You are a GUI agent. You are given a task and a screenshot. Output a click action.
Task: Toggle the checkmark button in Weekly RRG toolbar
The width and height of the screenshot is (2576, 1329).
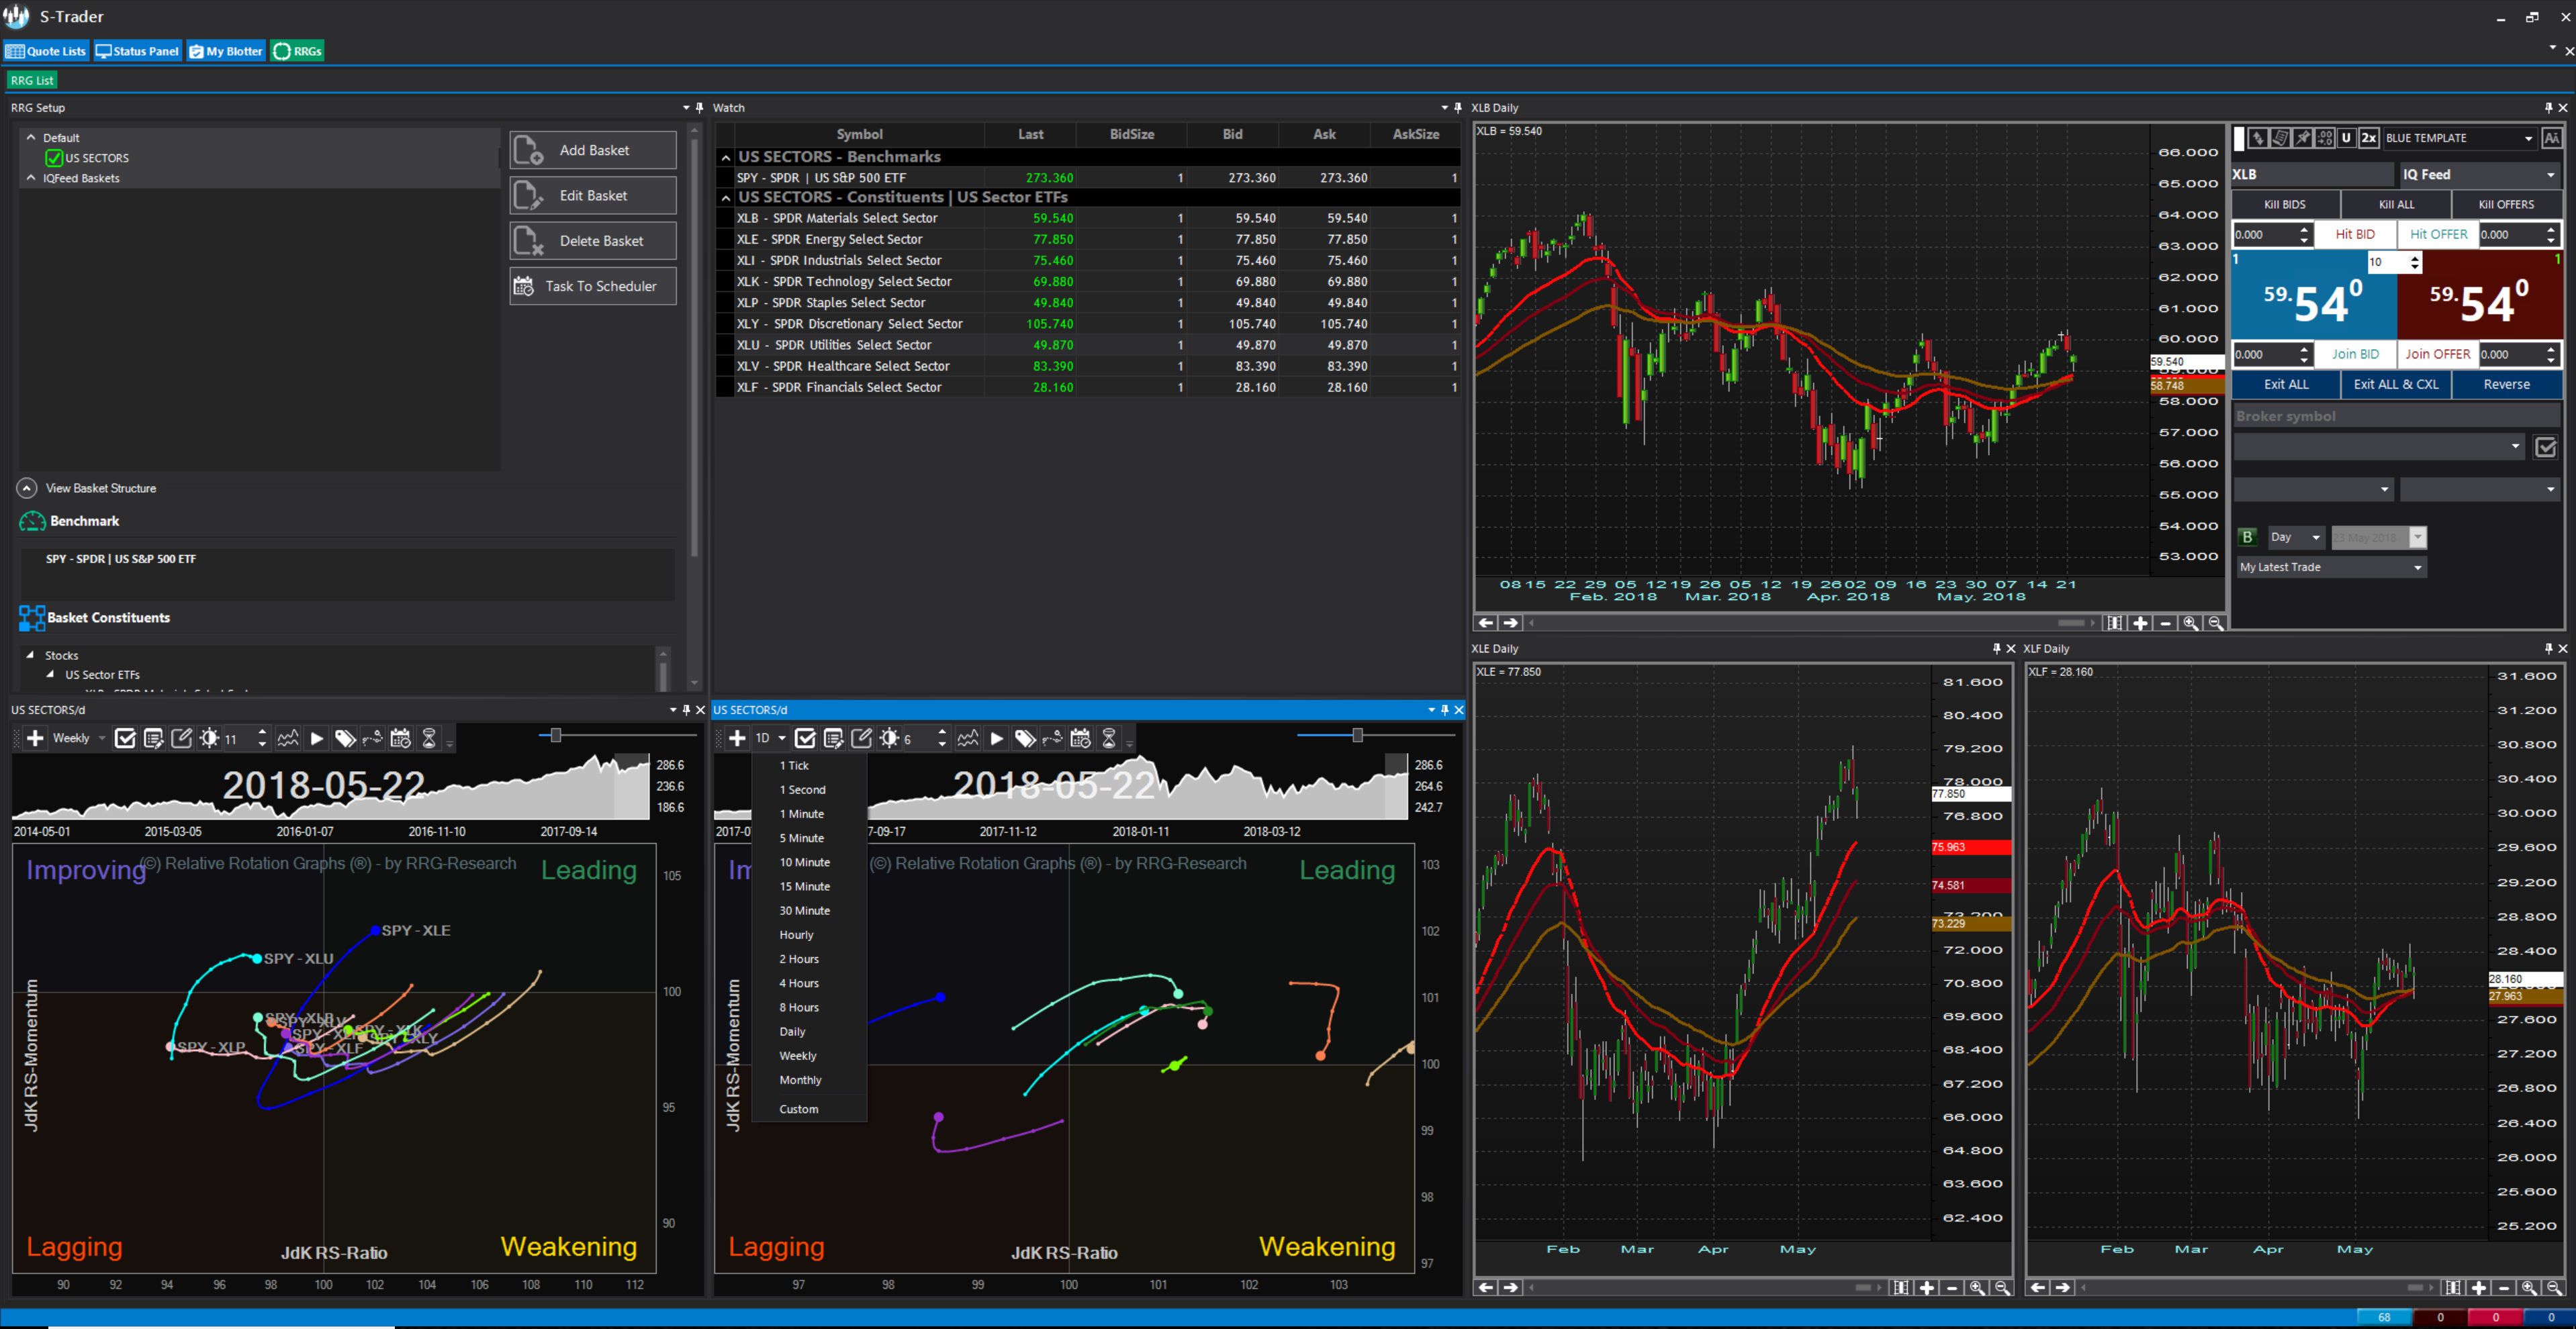tap(125, 738)
